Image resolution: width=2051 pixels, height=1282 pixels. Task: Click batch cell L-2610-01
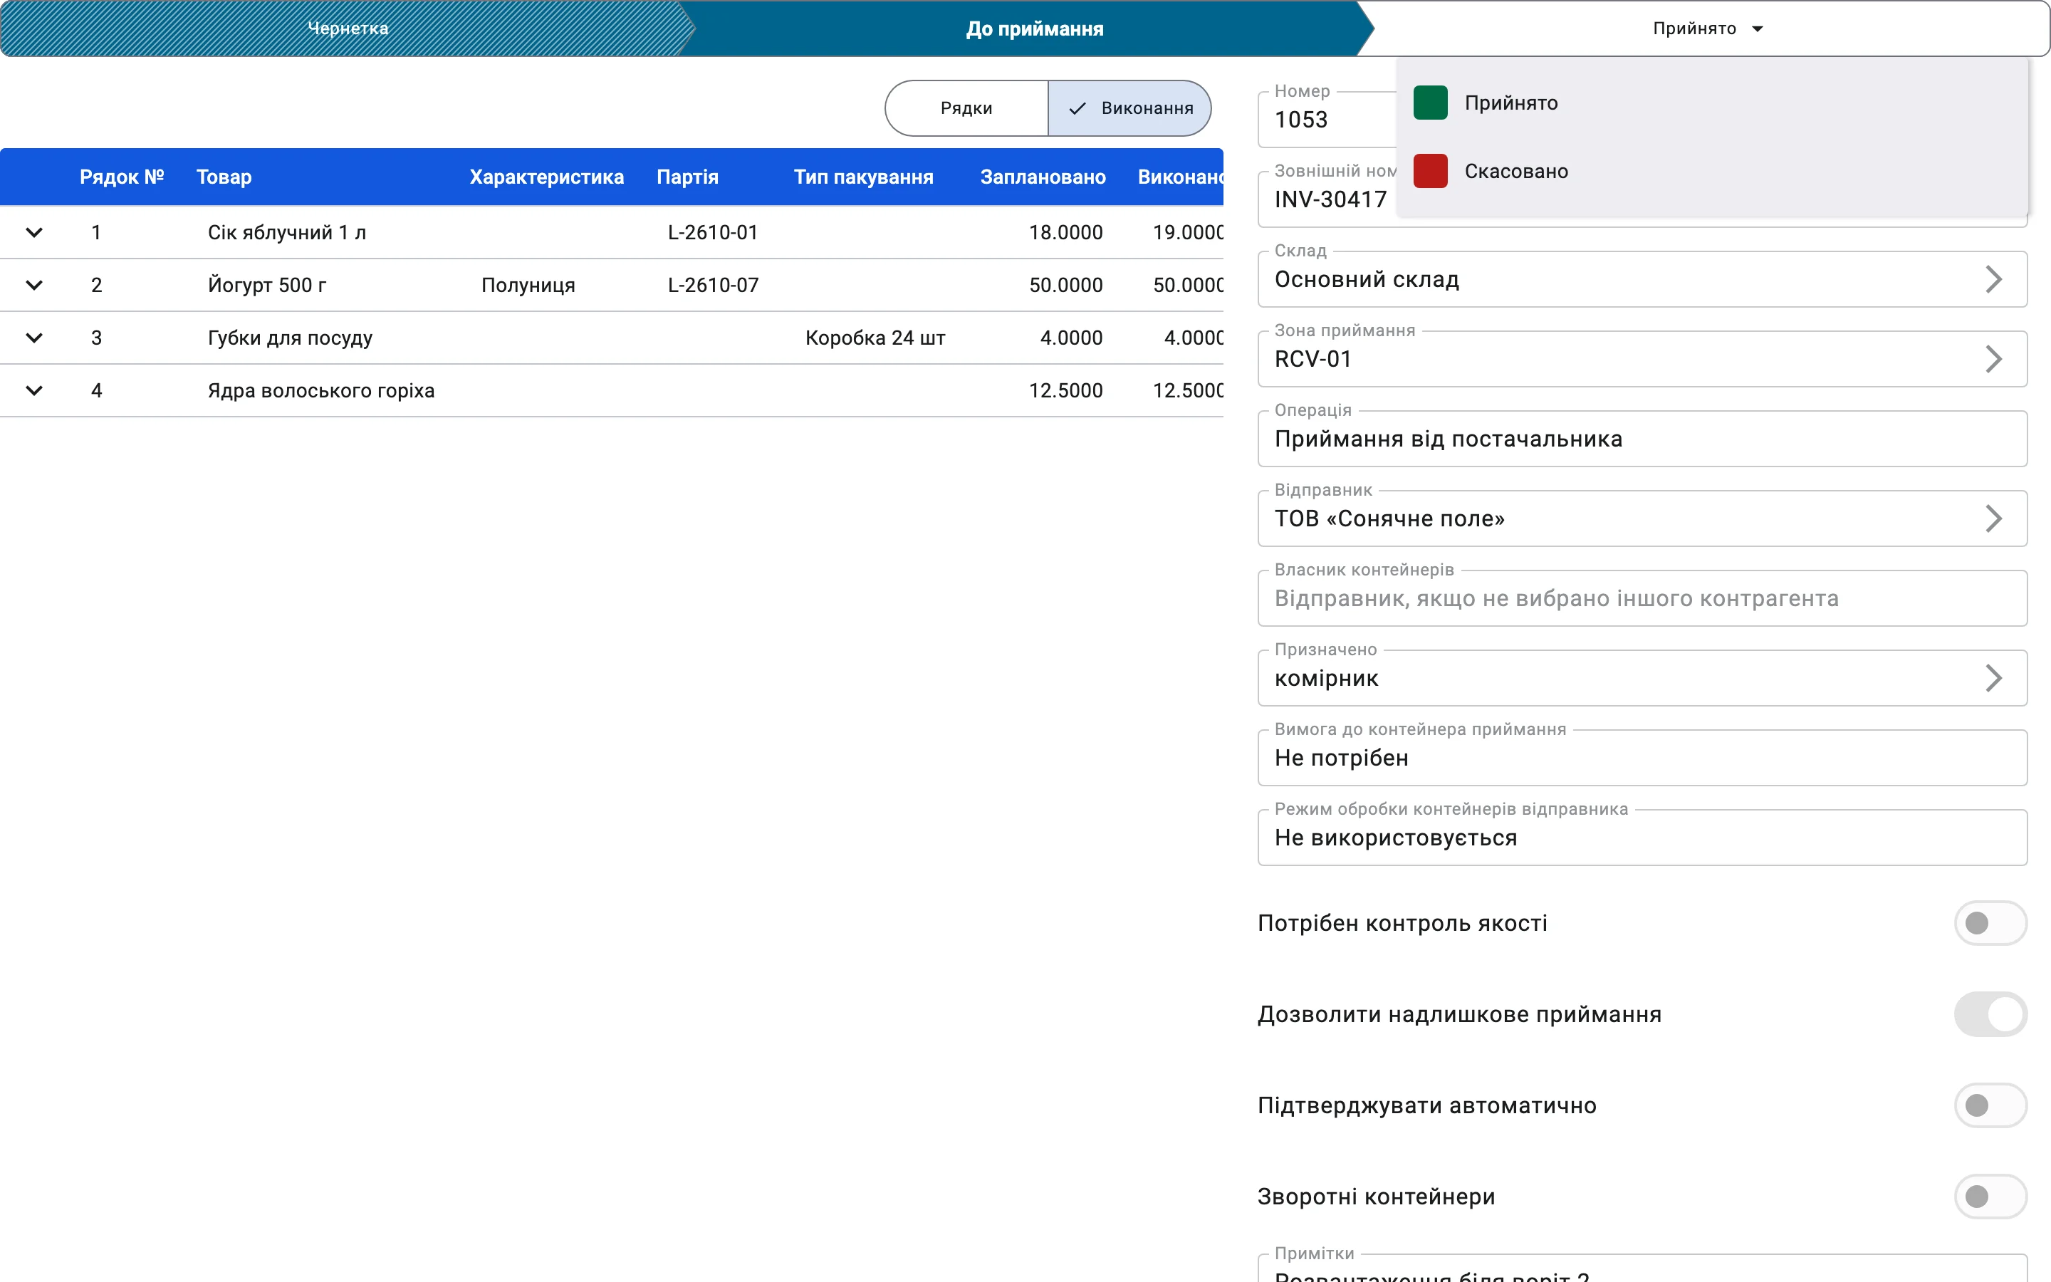(x=713, y=232)
